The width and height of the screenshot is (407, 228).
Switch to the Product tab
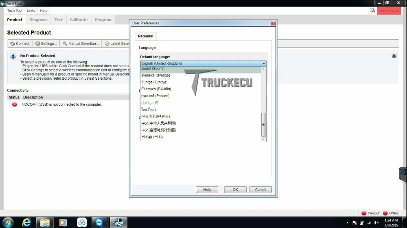(x=15, y=20)
